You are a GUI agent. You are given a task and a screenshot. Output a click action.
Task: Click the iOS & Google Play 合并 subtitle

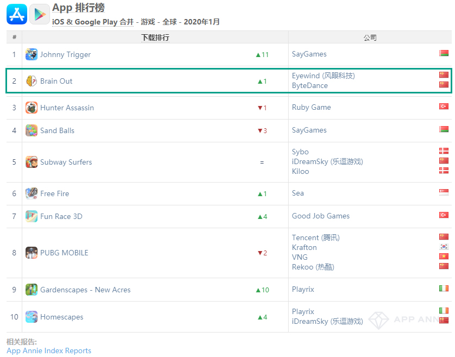point(93,22)
